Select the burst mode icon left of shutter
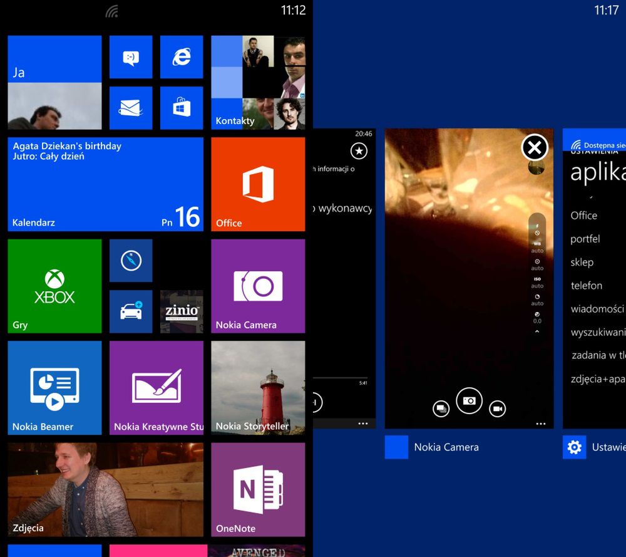This screenshot has width=626, height=557. pos(441,409)
